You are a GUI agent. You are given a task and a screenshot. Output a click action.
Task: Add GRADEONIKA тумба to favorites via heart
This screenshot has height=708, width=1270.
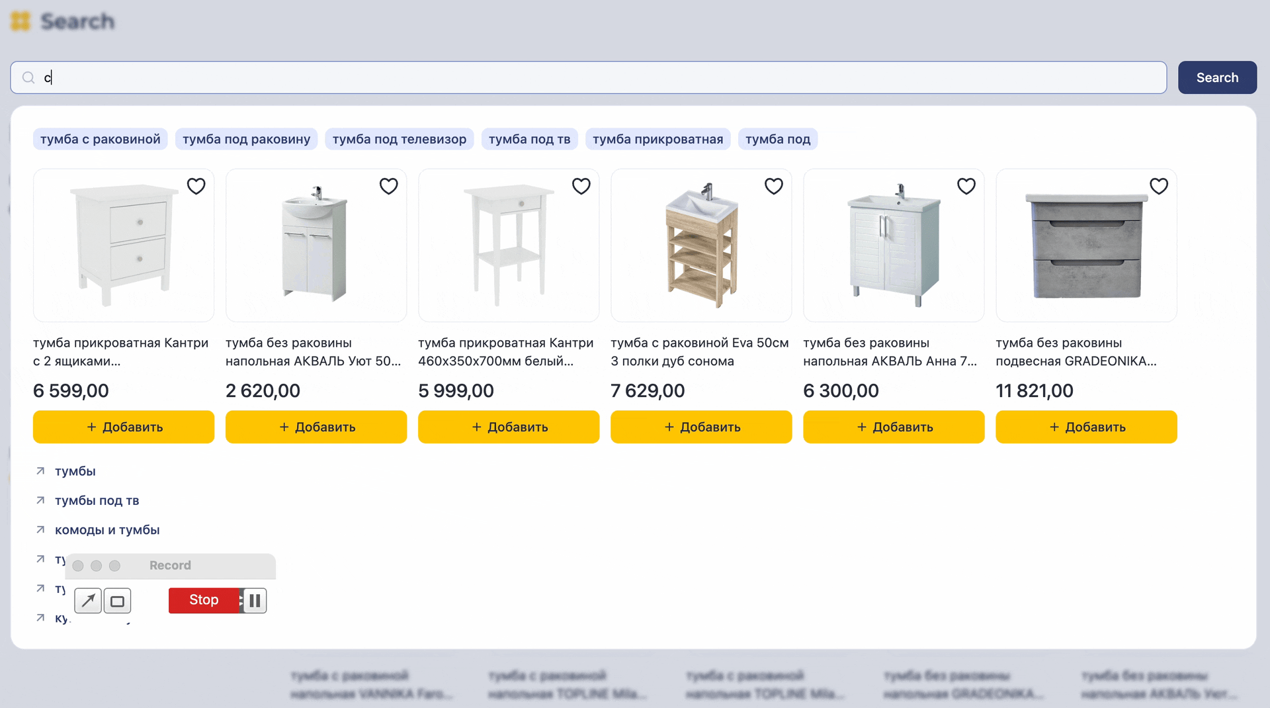point(1158,187)
